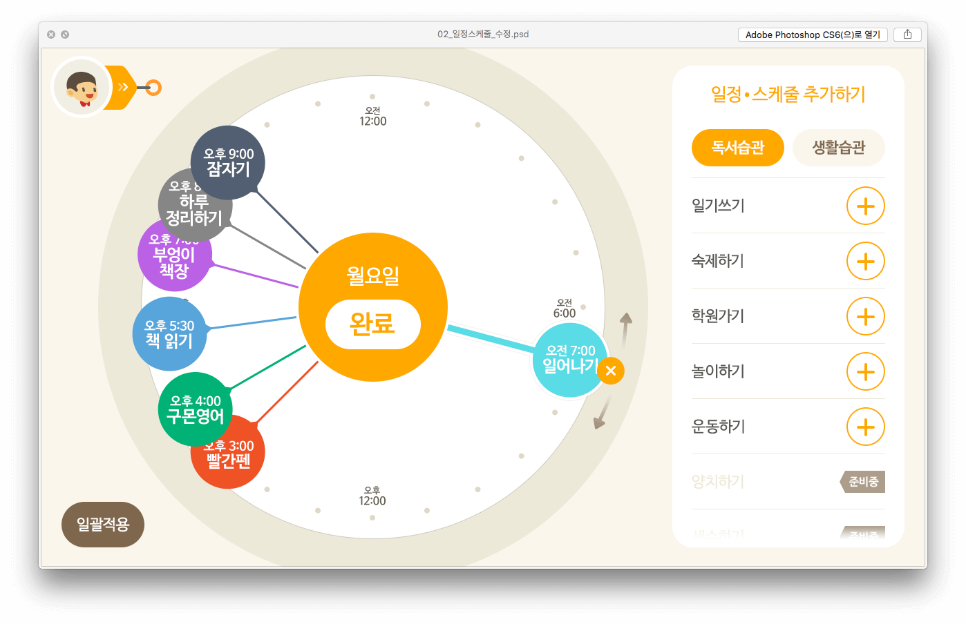Click the file name 02_일정스케줄_수정.psd
This screenshot has height=624, width=966.
483,34
